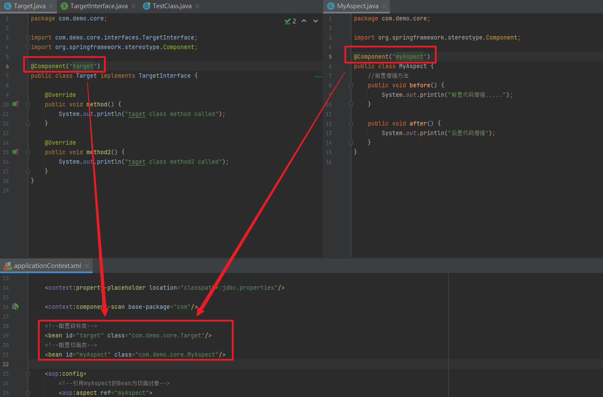The image size is (603, 397).
Task: Close the MyAspect.java tab
Action: [384, 6]
